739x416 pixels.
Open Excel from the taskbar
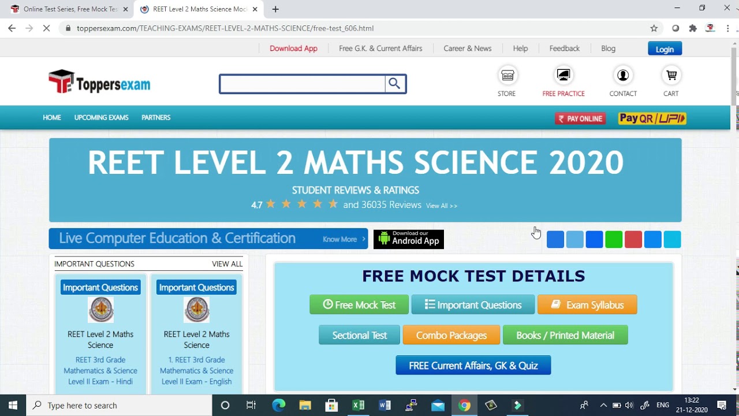359,405
